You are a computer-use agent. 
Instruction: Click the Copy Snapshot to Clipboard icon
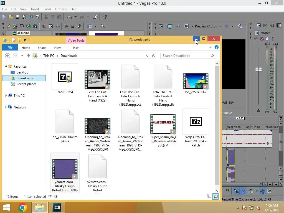coord(240,26)
